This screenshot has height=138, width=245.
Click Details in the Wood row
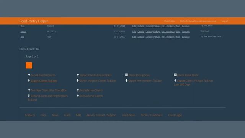[140, 31]
